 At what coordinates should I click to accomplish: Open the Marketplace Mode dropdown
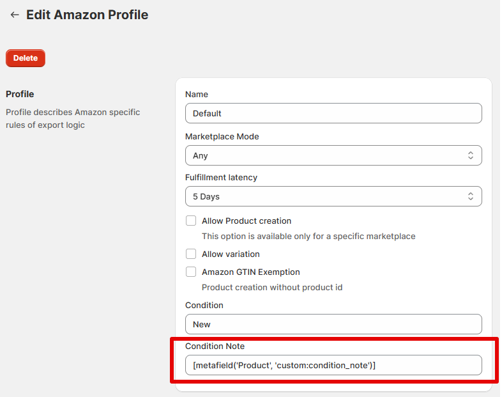(326, 155)
